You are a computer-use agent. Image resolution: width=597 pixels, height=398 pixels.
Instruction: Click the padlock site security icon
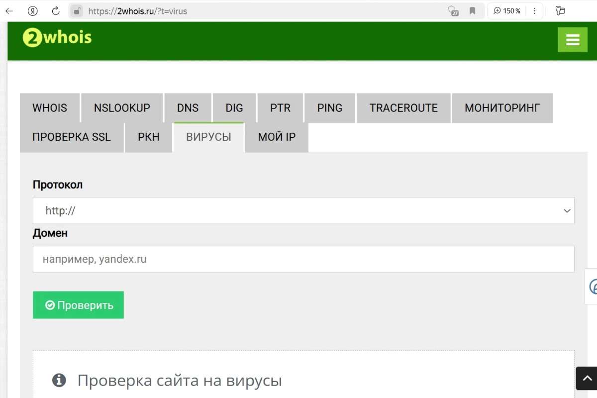tap(76, 11)
